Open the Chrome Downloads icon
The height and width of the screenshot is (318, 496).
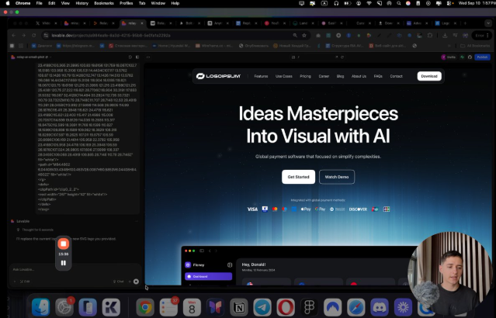(445, 36)
